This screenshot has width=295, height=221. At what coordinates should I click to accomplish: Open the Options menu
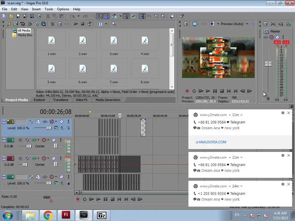pos(63,9)
